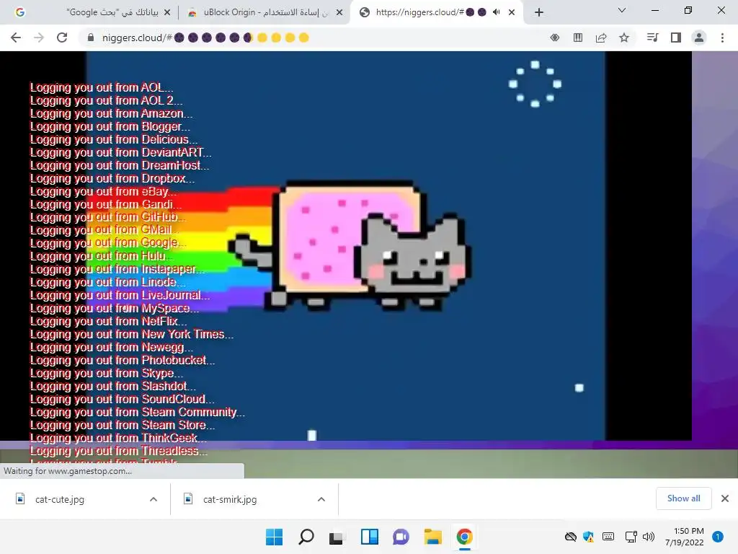Click the columns extension icon in toolbar
The height and width of the screenshot is (554, 738).
[578, 38]
